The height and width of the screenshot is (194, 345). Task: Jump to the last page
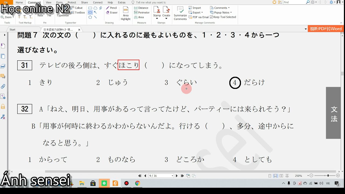(182, 176)
